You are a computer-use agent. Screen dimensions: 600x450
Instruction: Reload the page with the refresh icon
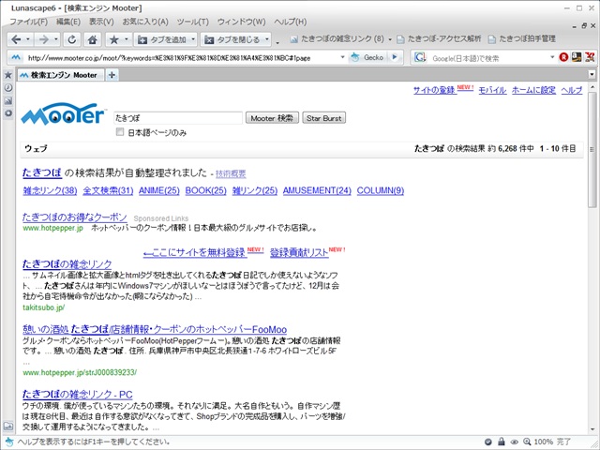(71, 39)
